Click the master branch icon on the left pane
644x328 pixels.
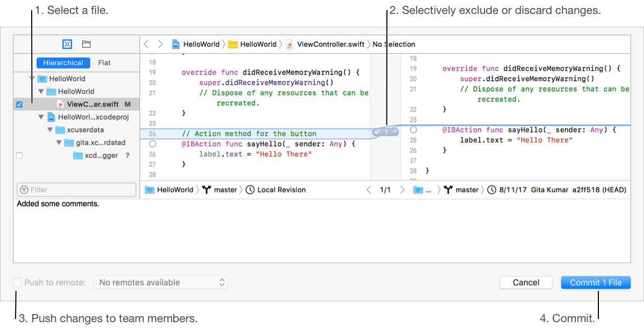pyautogui.click(x=207, y=190)
